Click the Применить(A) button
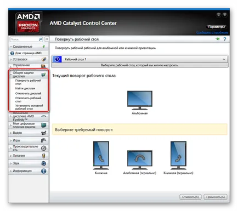The width and height of the screenshot is (238, 211). click(x=216, y=197)
